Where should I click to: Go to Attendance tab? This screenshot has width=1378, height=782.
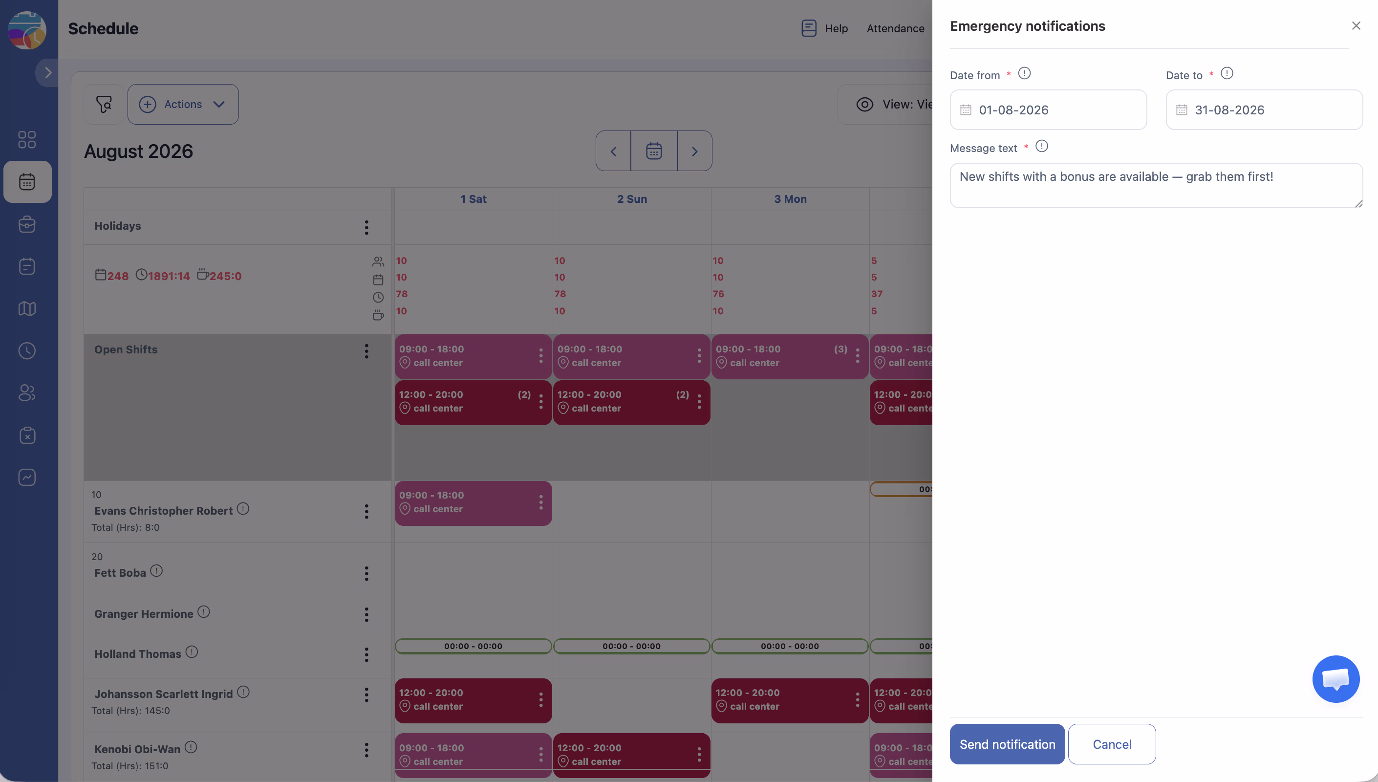[x=895, y=28]
